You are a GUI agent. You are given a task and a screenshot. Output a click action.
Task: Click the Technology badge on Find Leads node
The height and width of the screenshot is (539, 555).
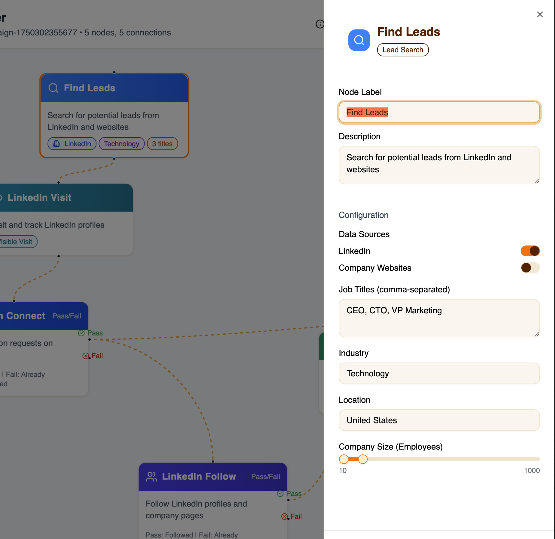pos(121,143)
